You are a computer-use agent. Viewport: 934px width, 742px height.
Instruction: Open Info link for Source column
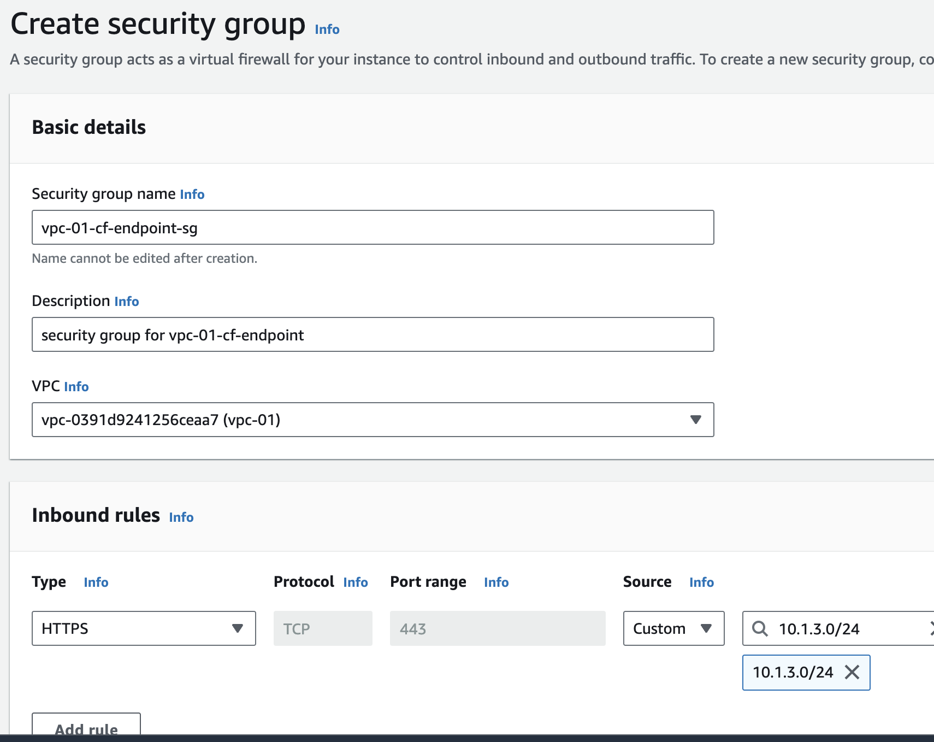701,582
